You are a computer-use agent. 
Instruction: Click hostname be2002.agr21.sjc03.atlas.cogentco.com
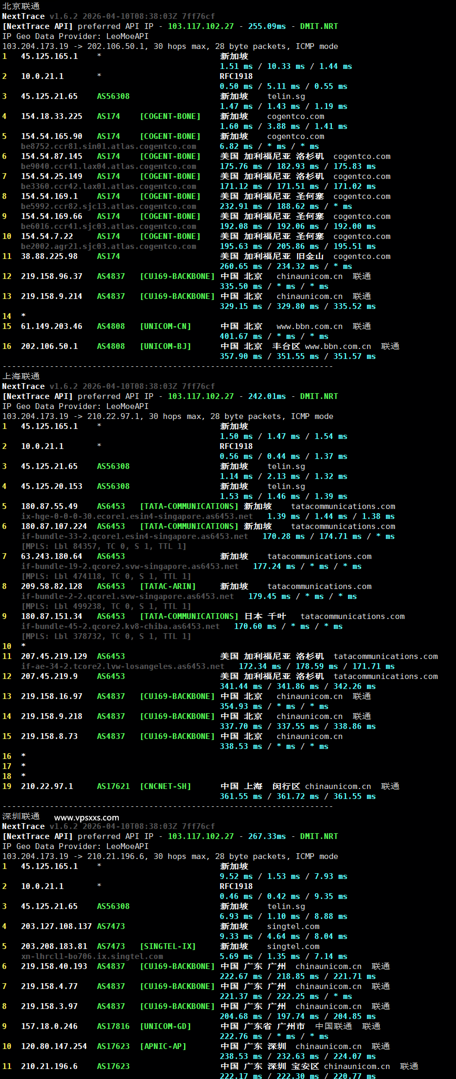[x=108, y=246]
